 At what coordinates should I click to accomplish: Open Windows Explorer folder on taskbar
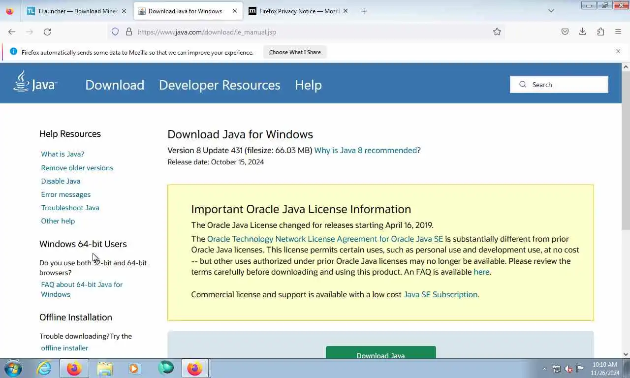[105, 368]
